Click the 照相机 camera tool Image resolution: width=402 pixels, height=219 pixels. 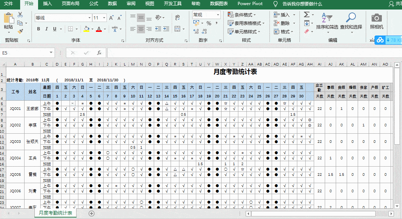click(376, 21)
